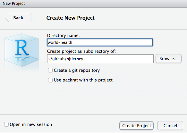Confirm with the Create Project button

pos(136,126)
